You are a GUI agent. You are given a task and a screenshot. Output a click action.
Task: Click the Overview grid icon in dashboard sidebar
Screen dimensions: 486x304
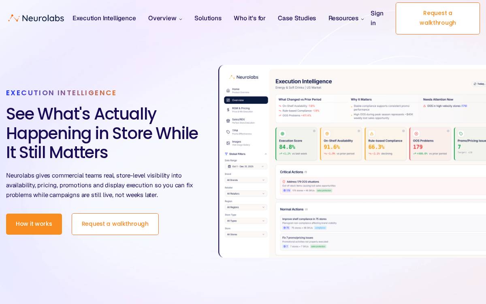tap(228, 100)
